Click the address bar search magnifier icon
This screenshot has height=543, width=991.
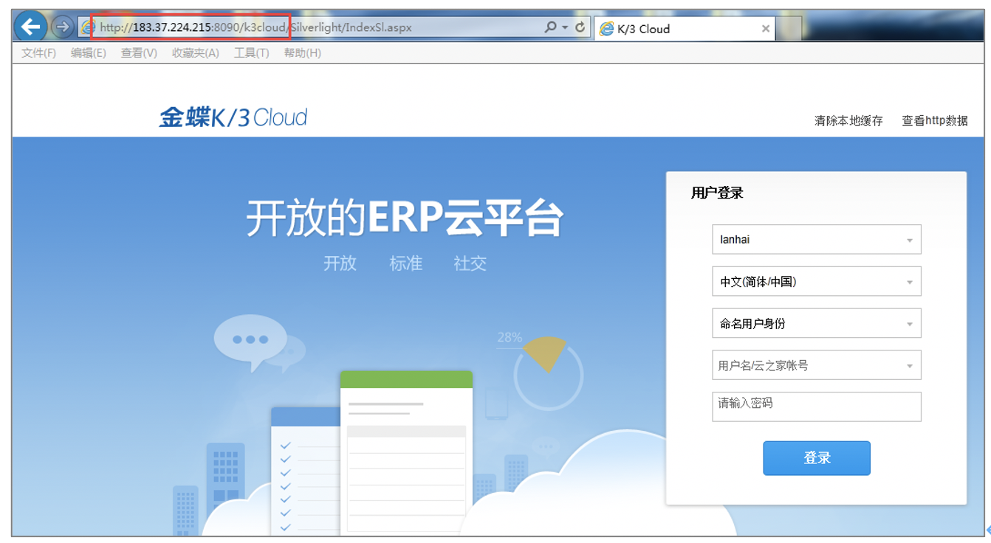tap(550, 27)
